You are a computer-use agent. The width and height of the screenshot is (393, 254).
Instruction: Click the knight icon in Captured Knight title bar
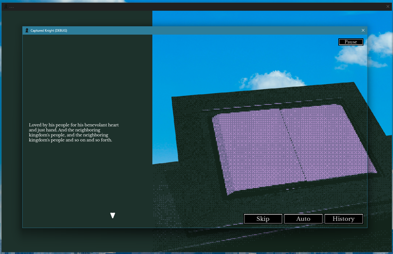coord(27,31)
